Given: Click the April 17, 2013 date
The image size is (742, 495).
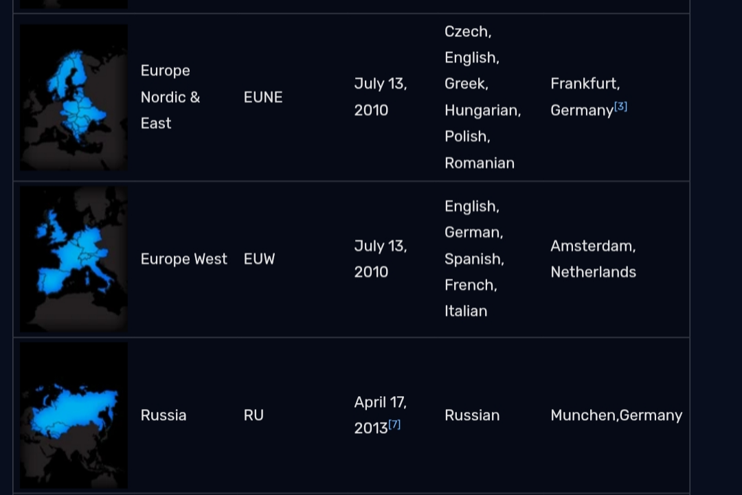Looking at the screenshot, I should point(380,415).
